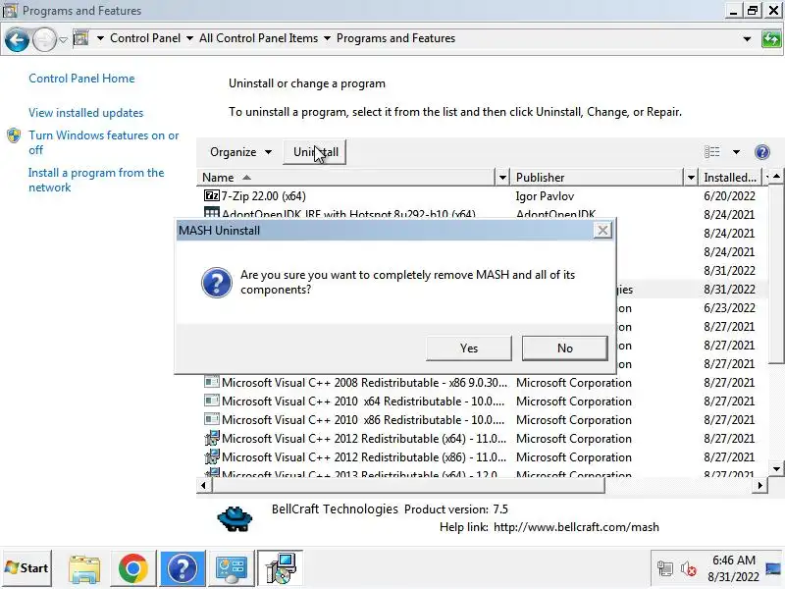Go back with the Back arrow
The width and height of the screenshot is (785, 589).
tap(17, 39)
